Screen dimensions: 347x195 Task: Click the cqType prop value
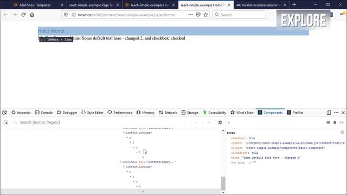point(285,148)
